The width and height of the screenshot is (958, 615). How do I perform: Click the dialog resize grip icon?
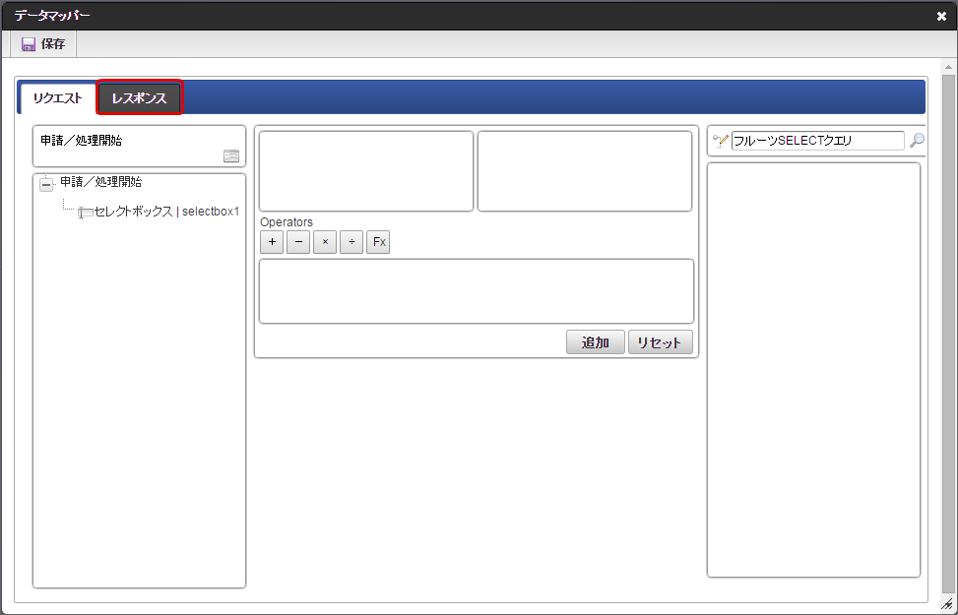pos(947,604)
